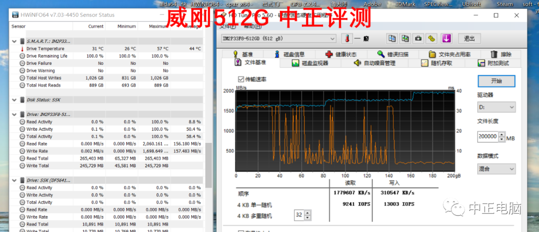Collapse the Disk Status: SSK group
539x232 pixels.
[14, 100]
